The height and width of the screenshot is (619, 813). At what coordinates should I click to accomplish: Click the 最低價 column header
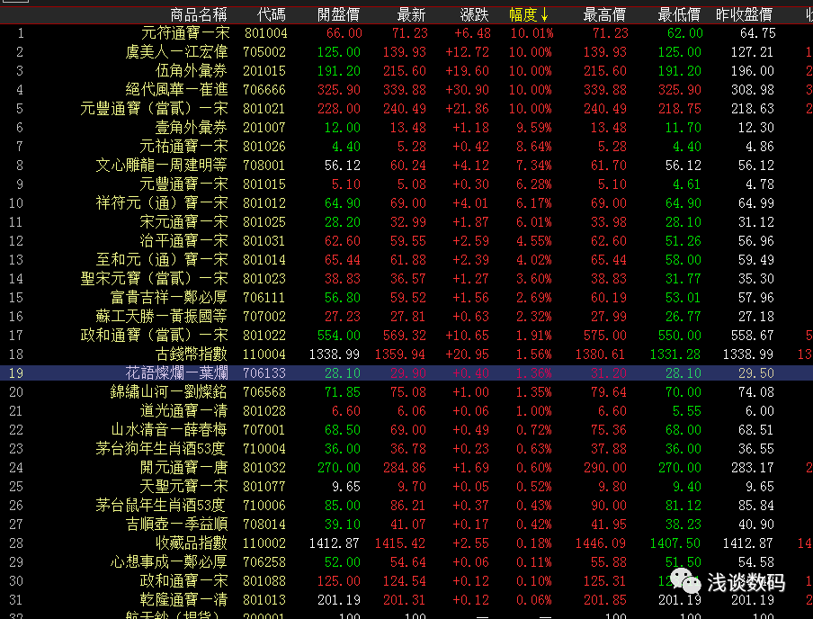679,15
